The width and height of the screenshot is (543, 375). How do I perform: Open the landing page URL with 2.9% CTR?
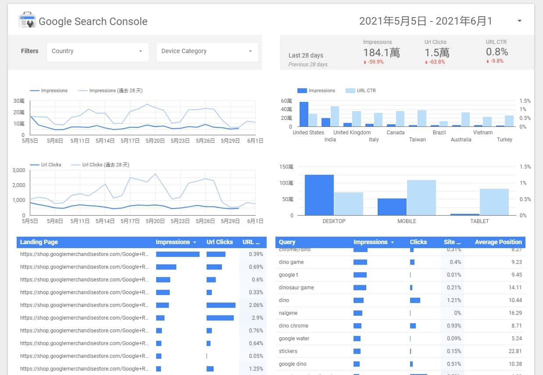point(85,318)
